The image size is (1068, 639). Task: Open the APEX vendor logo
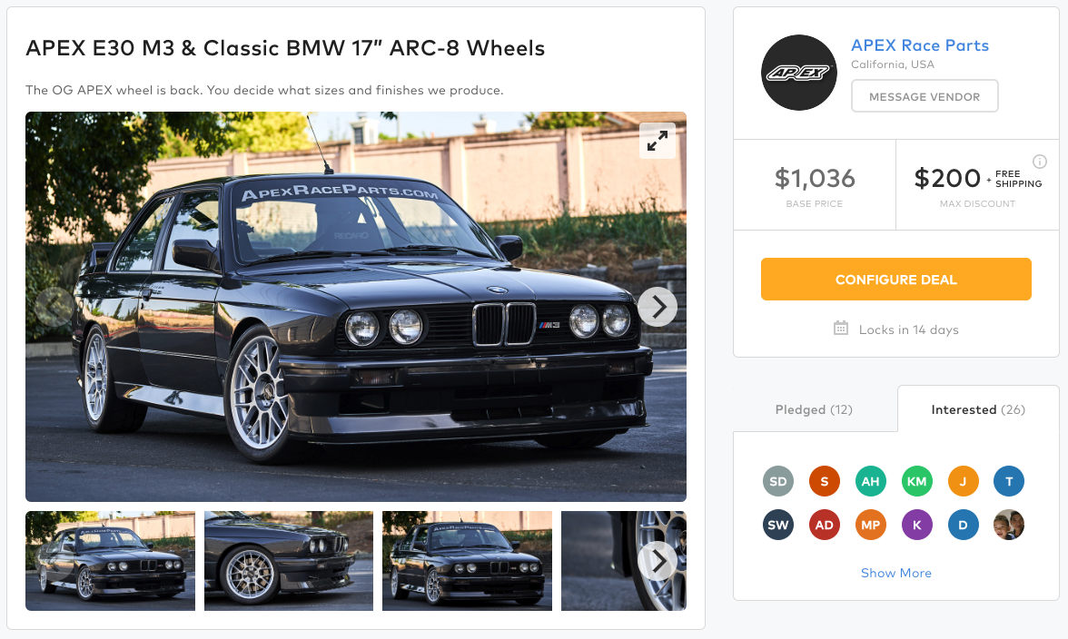pyautogui.click(x=798, y=73)
